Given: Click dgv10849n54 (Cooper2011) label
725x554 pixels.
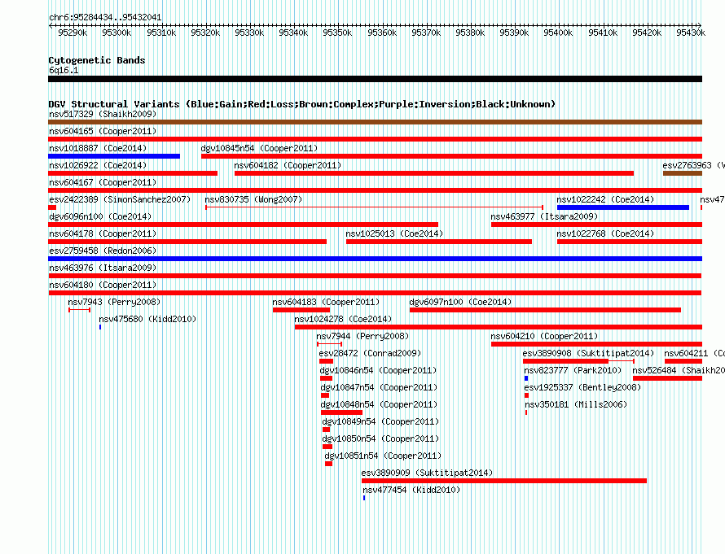Looking at the screenshot, I should 380,421.
